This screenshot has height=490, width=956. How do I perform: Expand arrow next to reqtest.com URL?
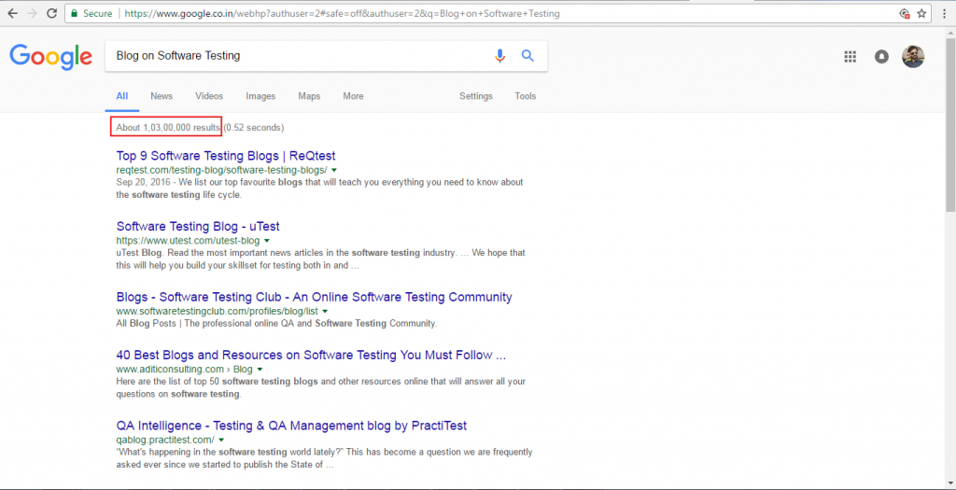click(334, 170)
